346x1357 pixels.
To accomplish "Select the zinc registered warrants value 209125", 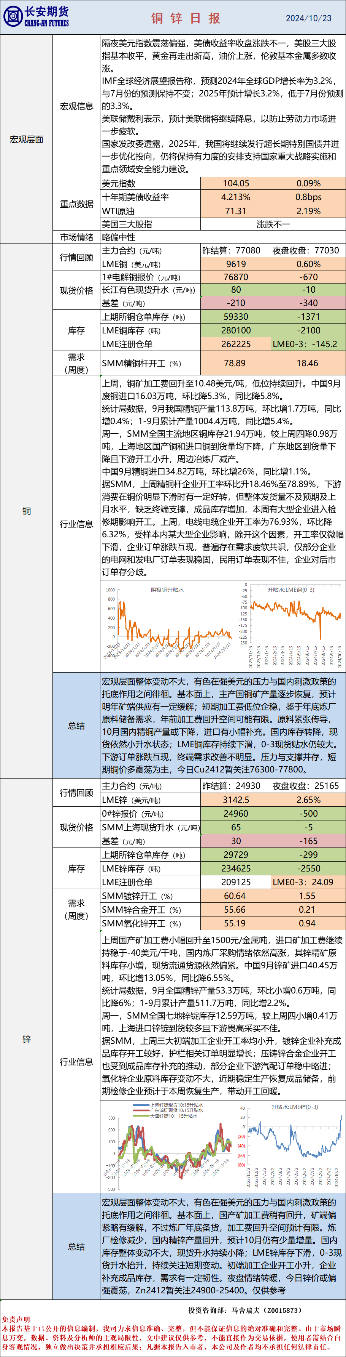I will tap(236, 882).
